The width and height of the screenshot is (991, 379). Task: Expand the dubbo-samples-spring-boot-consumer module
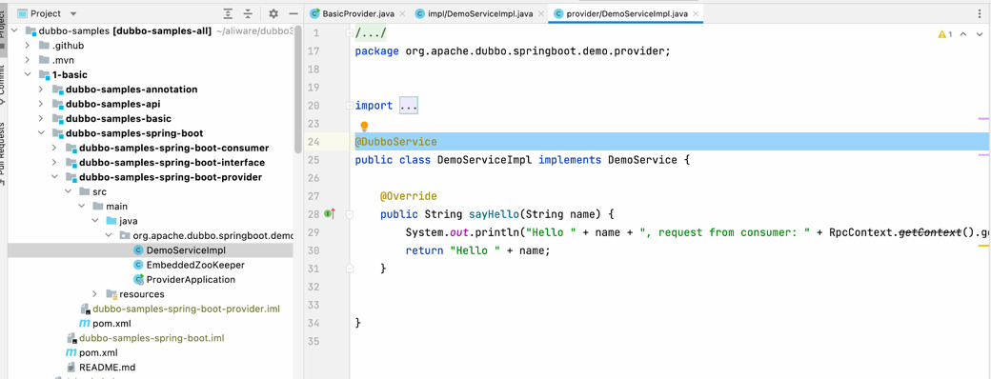pos(55,148)
